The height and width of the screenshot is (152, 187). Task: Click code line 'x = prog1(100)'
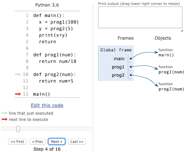coord(59,22)
